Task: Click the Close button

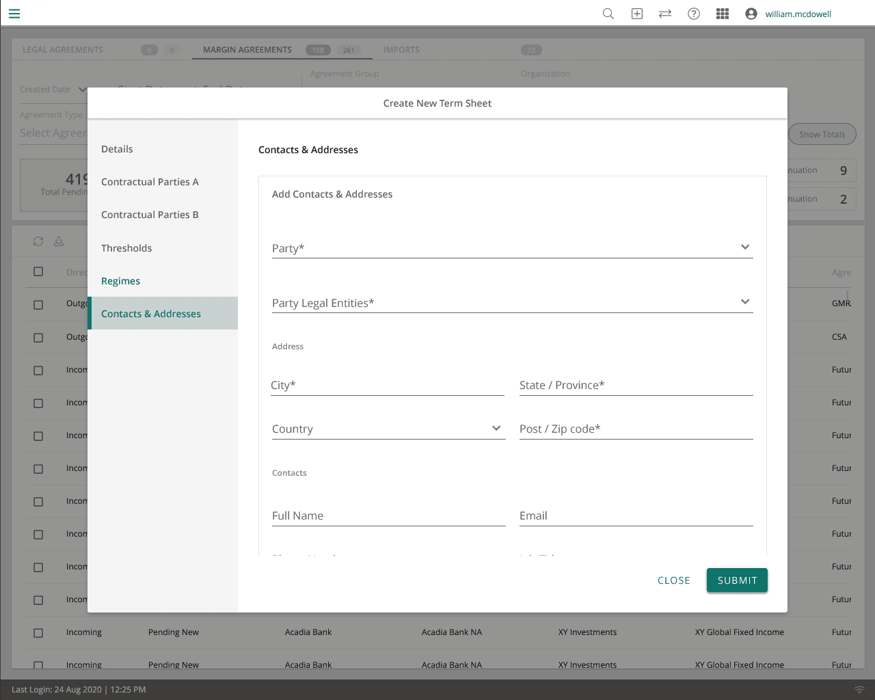Action: point(673,580)
